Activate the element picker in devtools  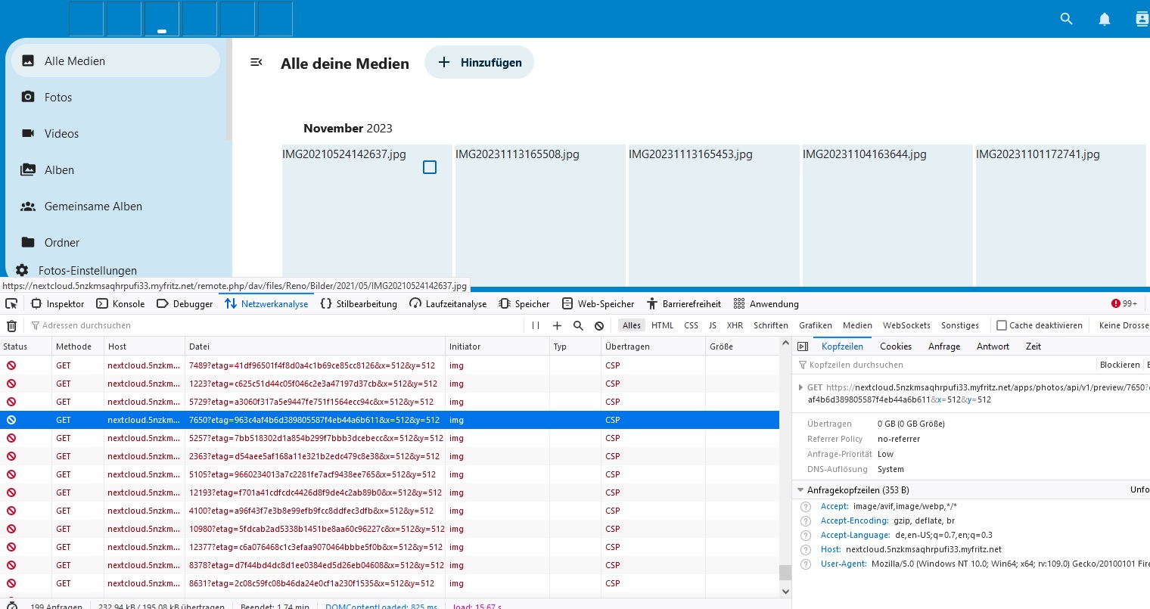(11, 304)
